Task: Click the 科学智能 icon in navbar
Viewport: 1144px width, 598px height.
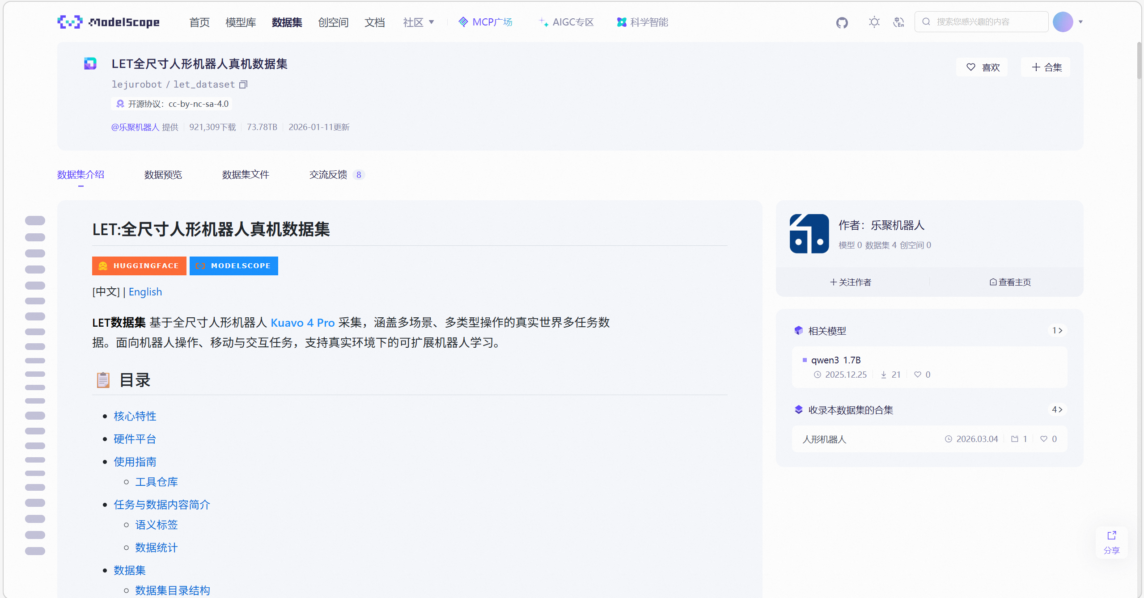Action: coord(621,21)
